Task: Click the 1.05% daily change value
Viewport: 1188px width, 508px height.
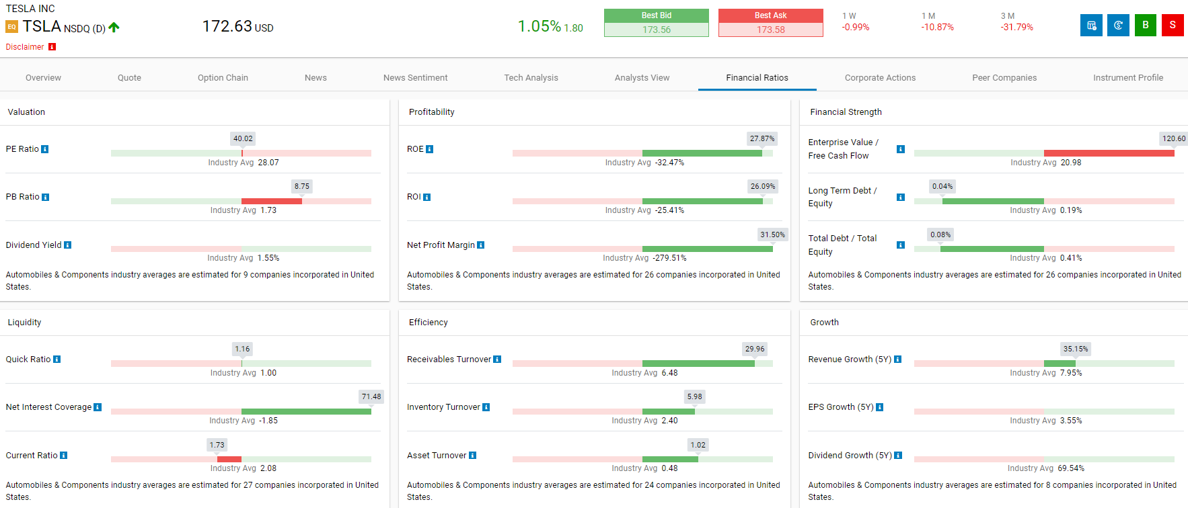Action: (x=539, y=26)
